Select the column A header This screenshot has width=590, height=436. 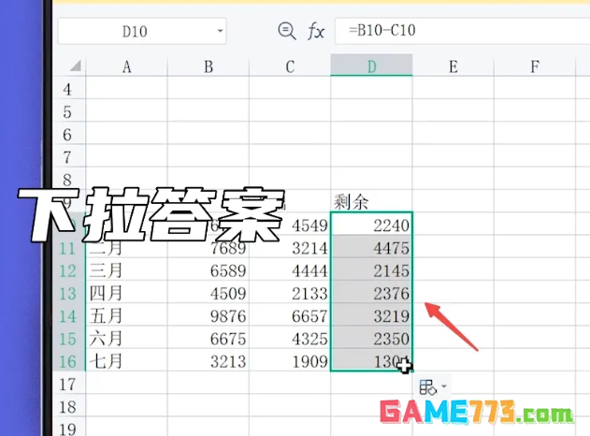click(x=126, y=66)
